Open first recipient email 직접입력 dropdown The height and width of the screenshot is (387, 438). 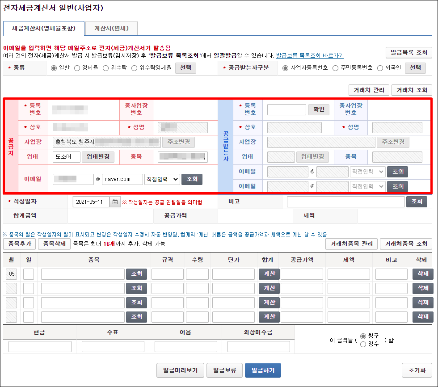367,172
